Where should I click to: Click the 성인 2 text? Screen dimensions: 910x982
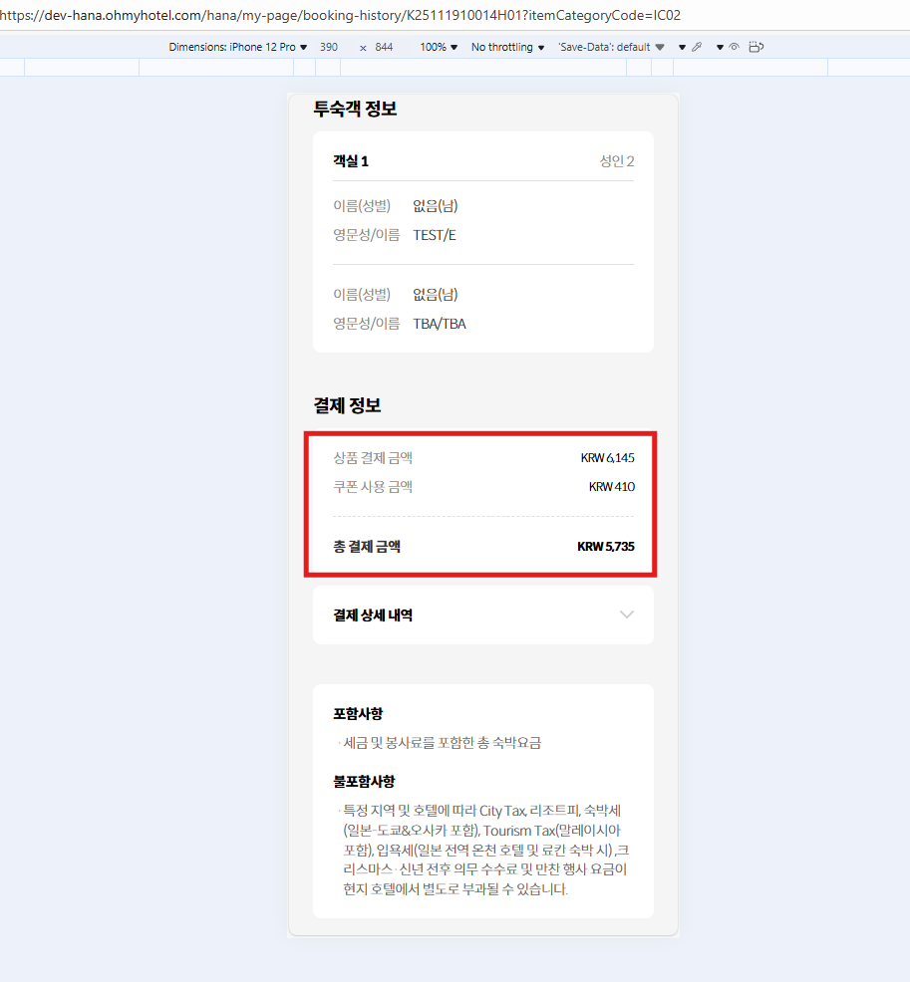[617, 161]
